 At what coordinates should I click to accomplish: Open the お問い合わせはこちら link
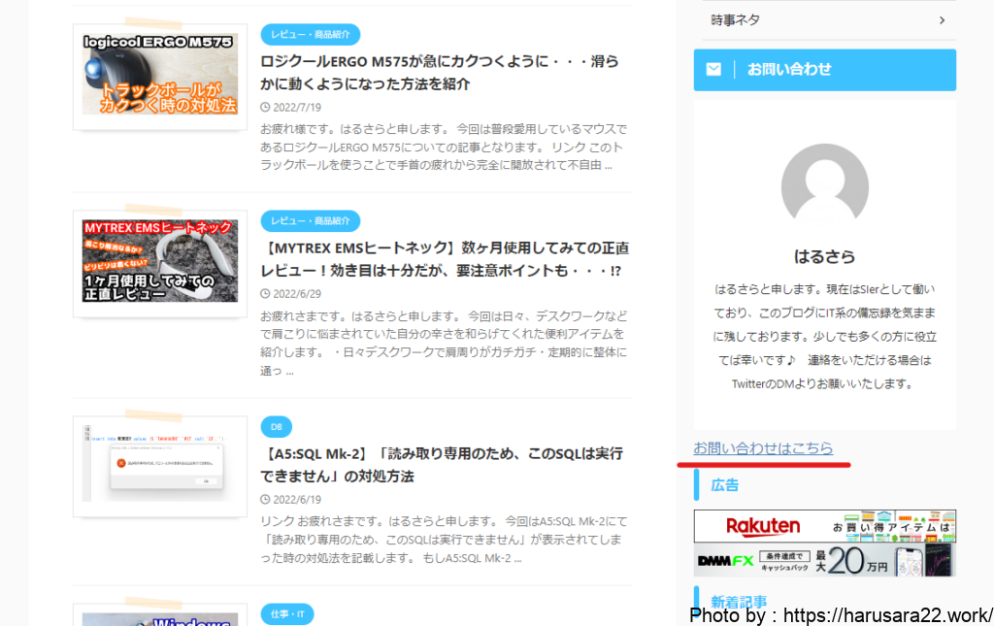click(x=763, y=448)
